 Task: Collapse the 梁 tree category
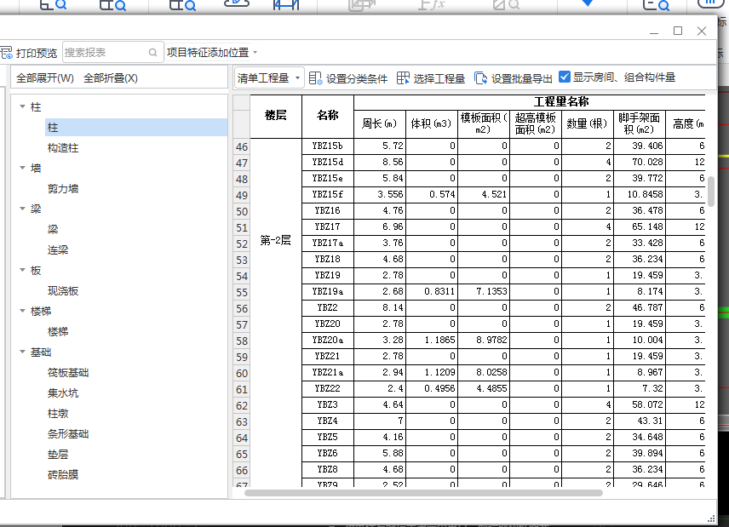click(x=22, y=209)
